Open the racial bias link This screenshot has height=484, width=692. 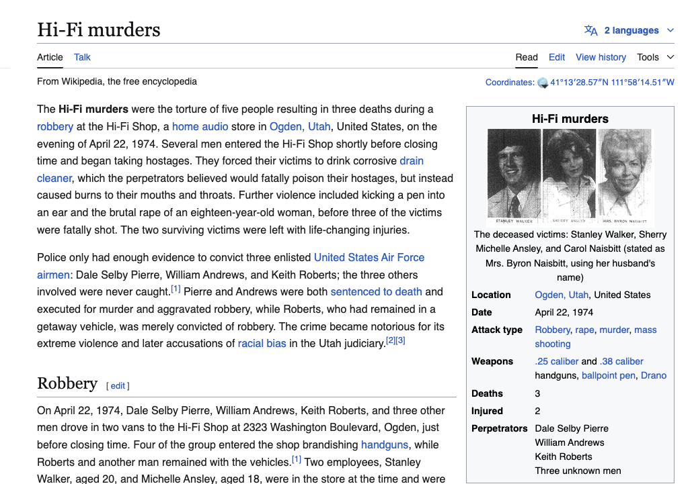(x=262, y=343)
